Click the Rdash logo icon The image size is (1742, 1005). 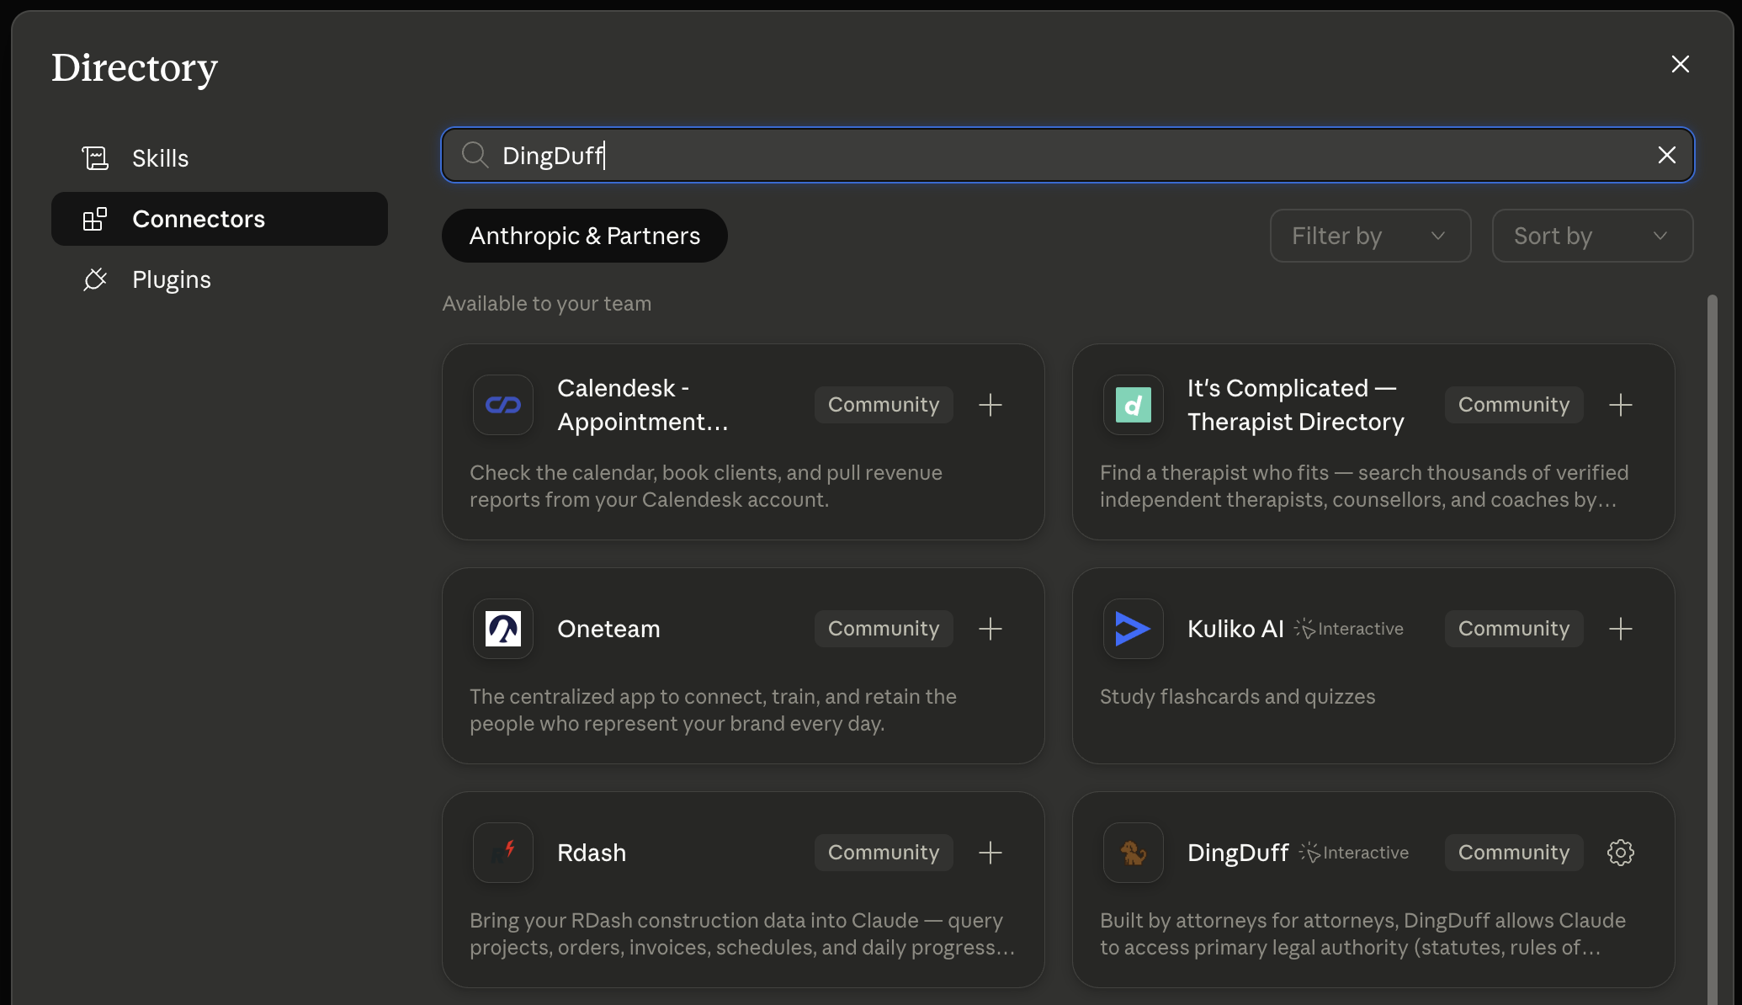coord(503,853)
